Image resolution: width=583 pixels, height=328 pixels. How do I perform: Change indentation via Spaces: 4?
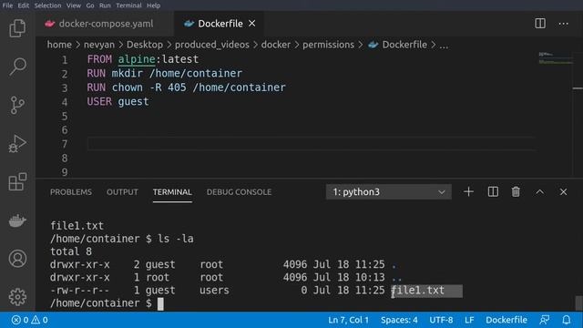point(399,320)
